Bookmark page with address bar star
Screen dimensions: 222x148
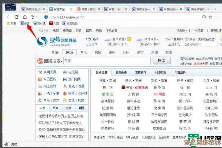210,17
